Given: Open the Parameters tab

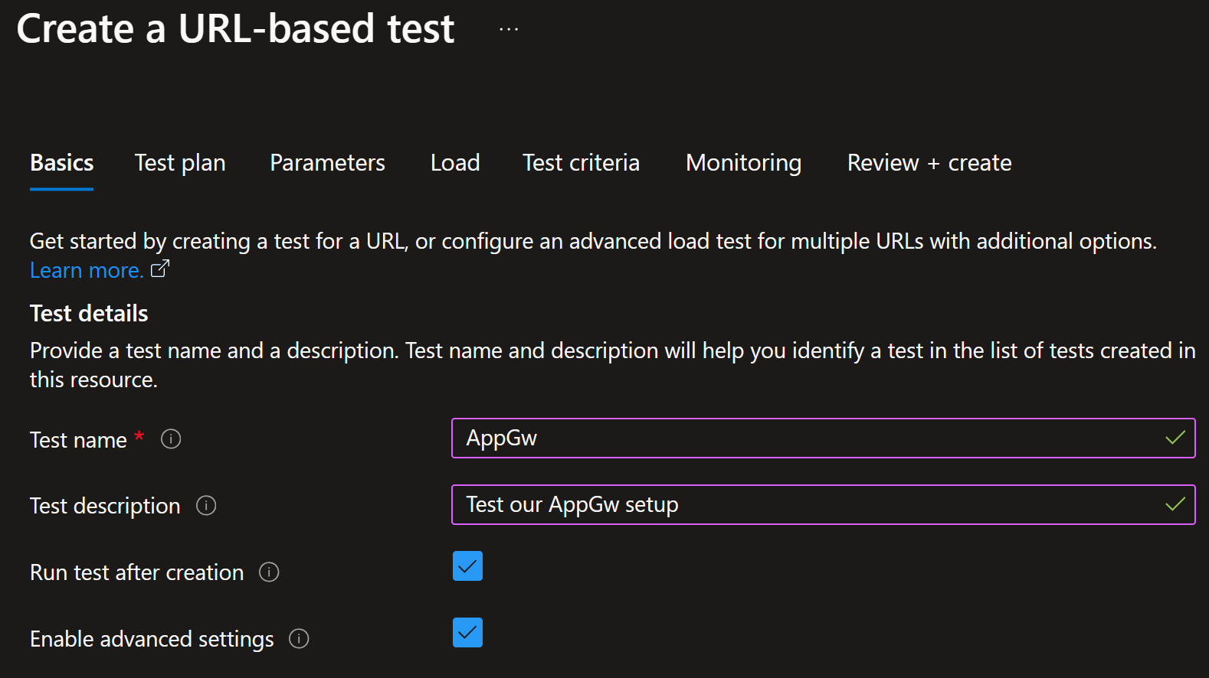Looking at the screenshot, I should tap(327, 163).
